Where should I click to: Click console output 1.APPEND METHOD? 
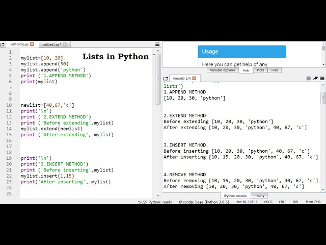point(184,92)
